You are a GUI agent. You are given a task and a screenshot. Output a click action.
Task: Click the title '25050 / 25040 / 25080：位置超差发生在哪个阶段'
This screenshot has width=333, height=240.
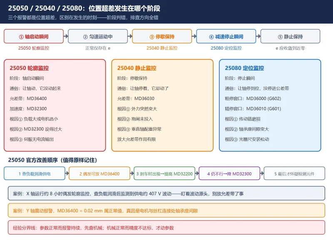(84, 8)
